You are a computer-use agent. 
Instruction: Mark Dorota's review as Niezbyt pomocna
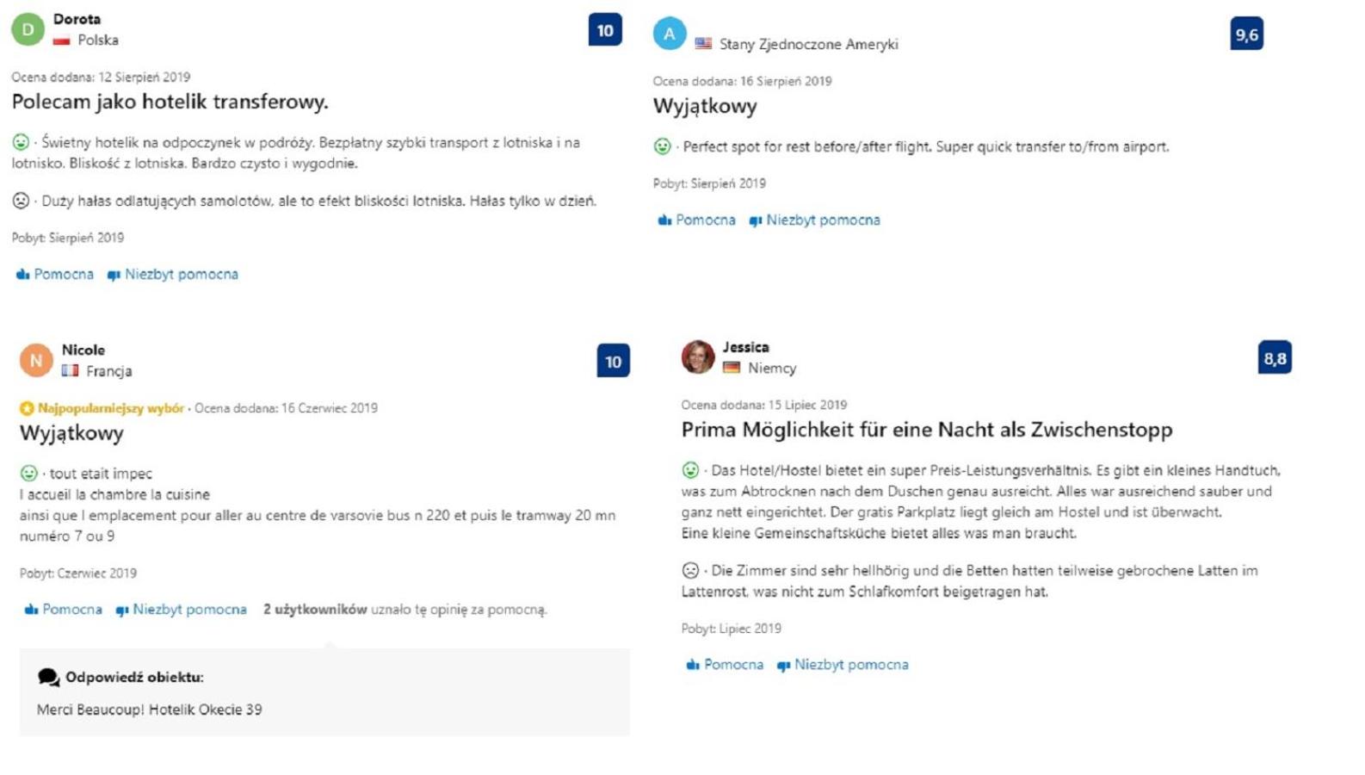[172, 275]
